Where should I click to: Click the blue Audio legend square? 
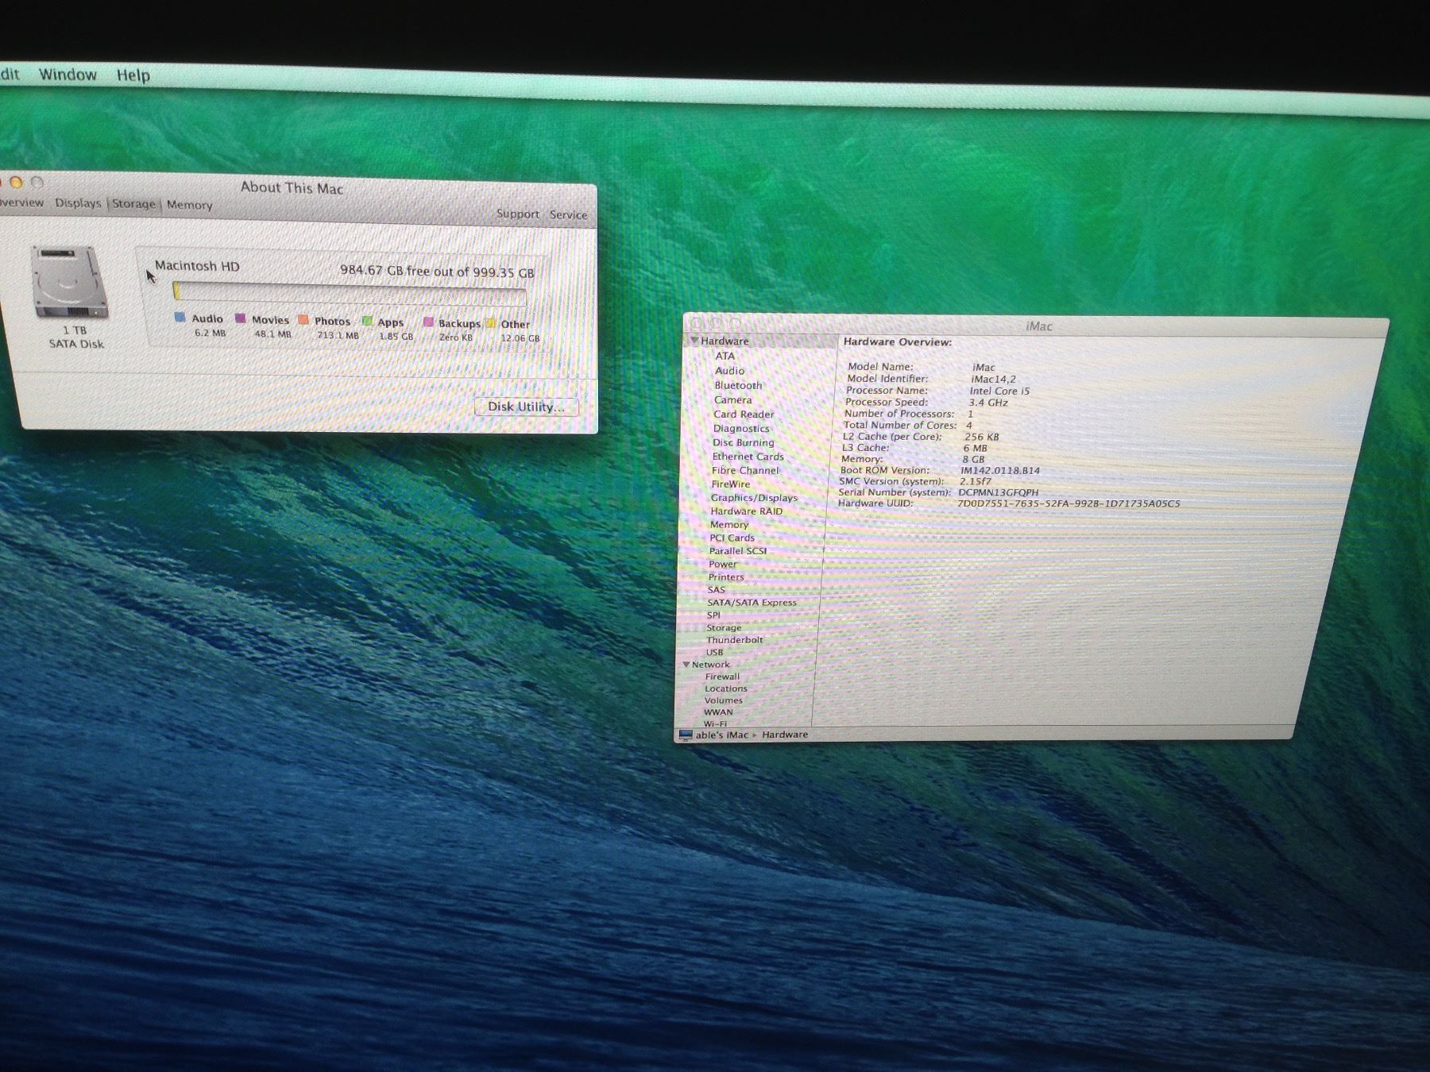[180, 318]
